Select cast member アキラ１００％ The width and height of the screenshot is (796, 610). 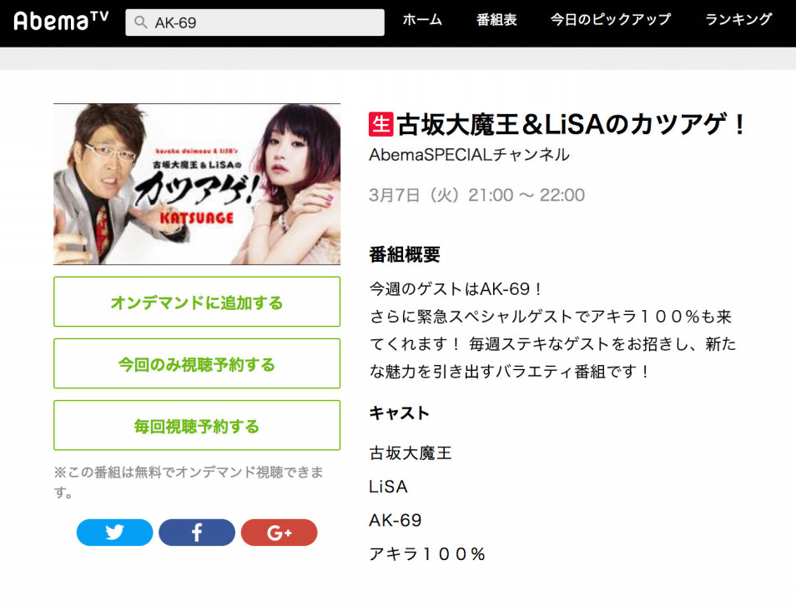pyautogui.click(x=427, y=553)
